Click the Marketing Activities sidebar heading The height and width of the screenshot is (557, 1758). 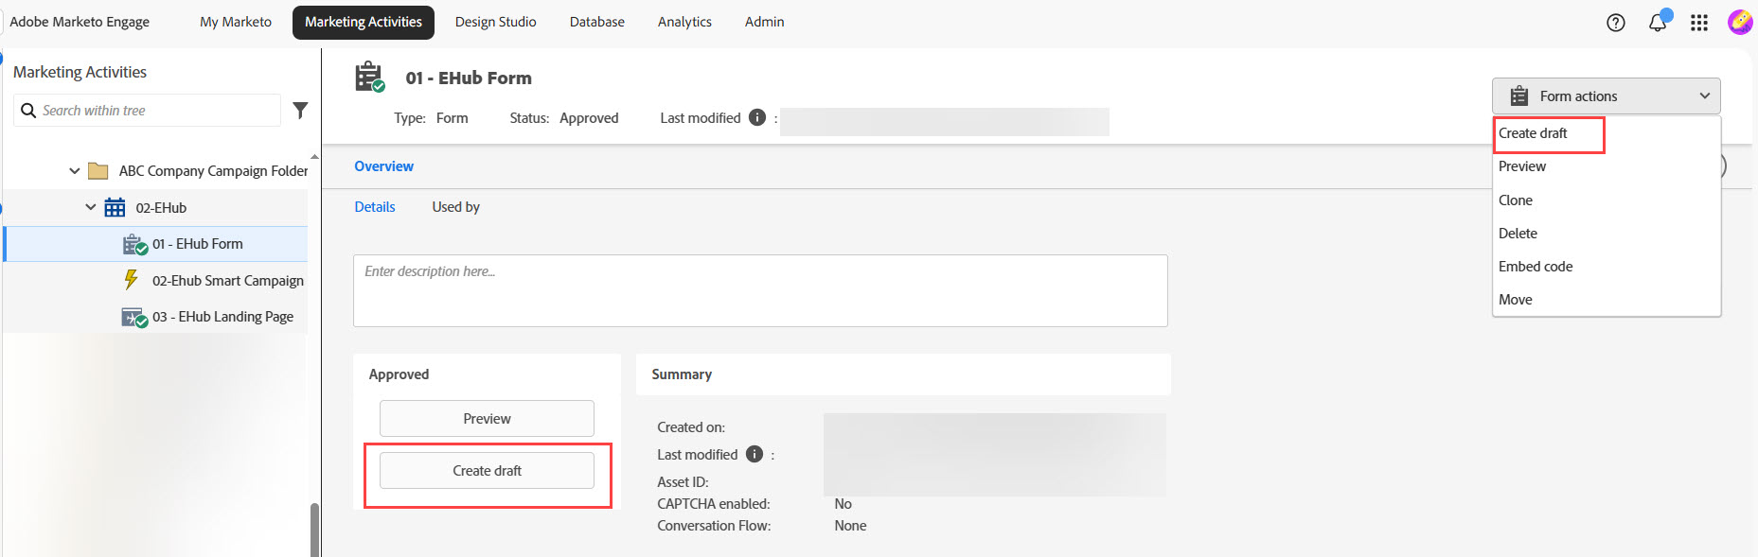coord(80,72)
